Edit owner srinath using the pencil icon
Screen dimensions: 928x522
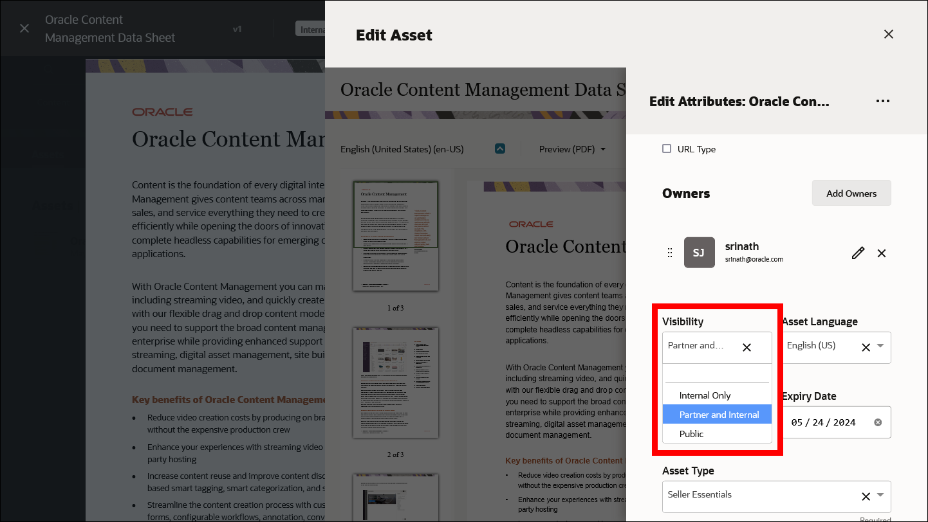tap(858, 253)
